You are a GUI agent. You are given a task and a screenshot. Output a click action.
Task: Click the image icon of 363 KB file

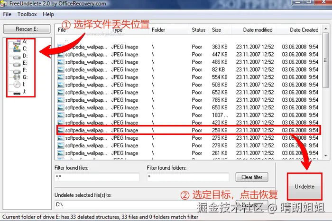click(61, 47)
